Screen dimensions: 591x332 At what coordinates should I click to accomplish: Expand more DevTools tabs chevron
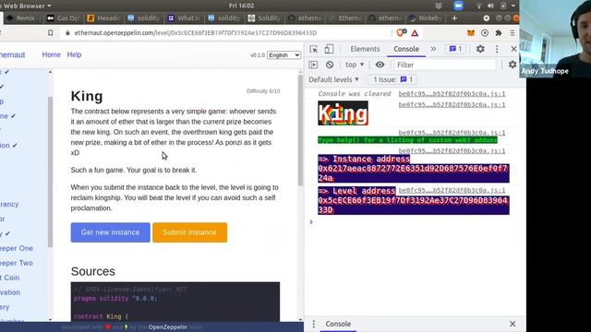pos(433,49)
